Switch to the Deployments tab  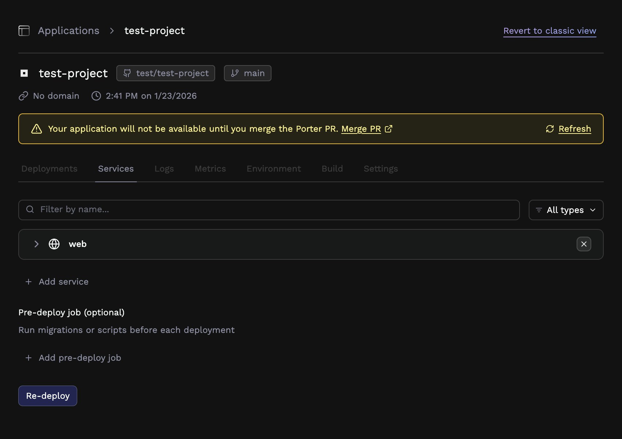[49, 169]
